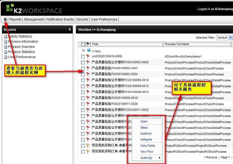Open the User Performance report link

click(x=22, y=57)
